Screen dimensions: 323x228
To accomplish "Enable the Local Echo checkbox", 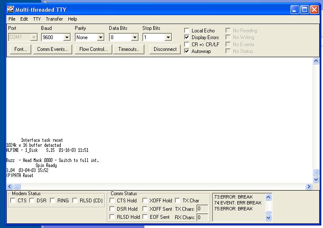I will coord(187,31).
